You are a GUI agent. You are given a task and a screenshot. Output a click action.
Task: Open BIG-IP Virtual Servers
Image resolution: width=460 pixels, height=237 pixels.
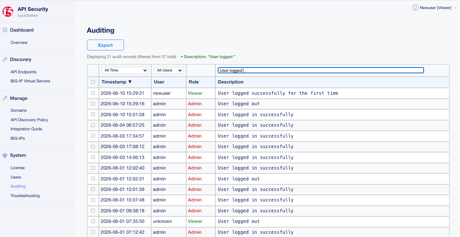point(31,81)
